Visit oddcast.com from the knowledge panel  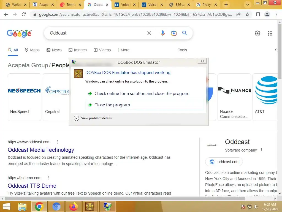[224, 162]
